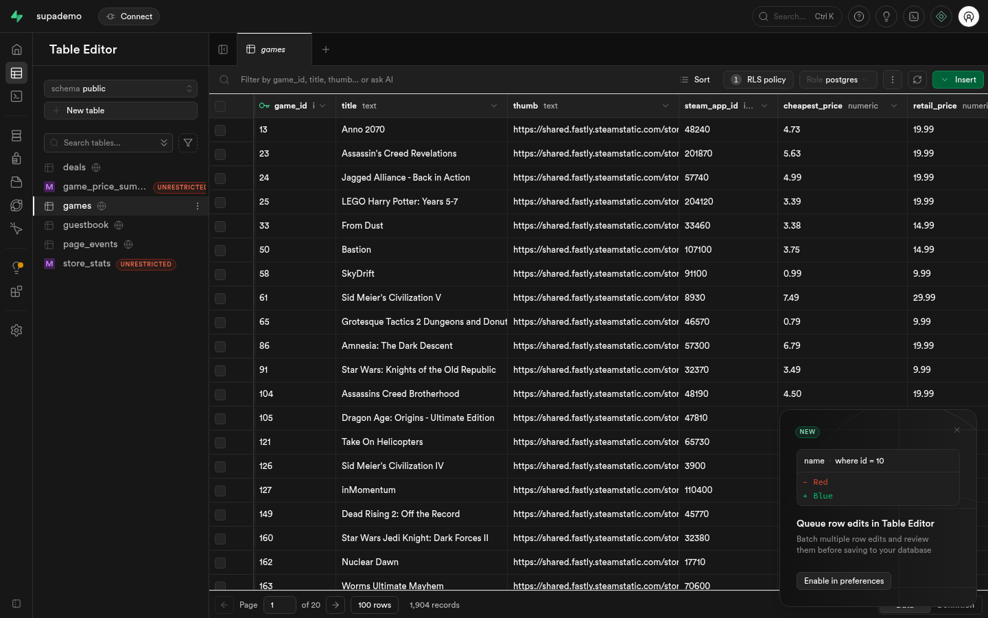The image size is (988, 618).
Task: Open the Integrations sidebar icon
Action: click(x=16, y=291)
